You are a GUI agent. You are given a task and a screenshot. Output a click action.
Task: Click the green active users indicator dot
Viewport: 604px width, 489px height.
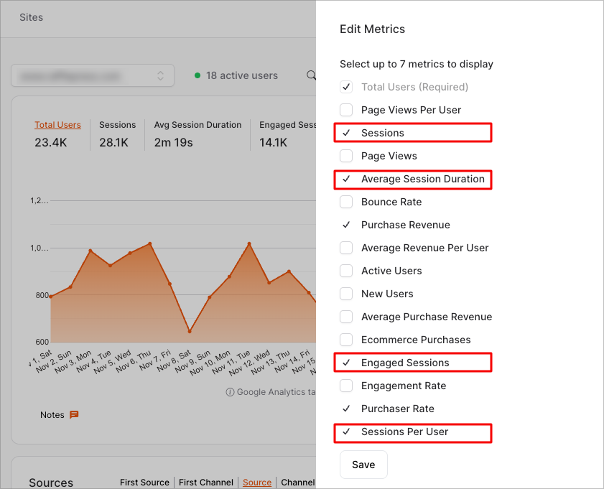[198, 75]
